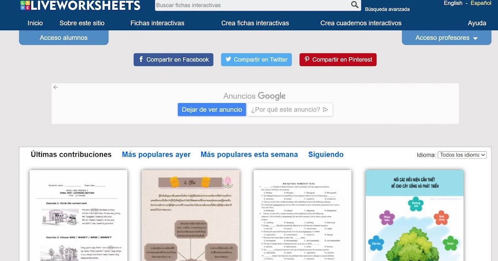Select the Últimas contribuciones tab

click(71, 155)
